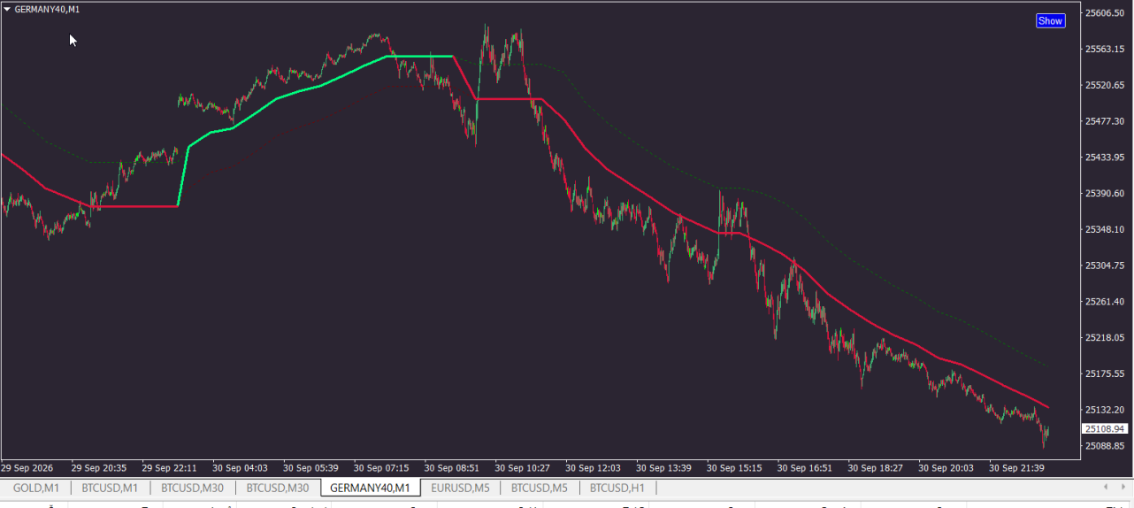Image resolution: width=1134 pixels, height=508 pixels.
Task: Open the GERMANY40,M1 chart title dropdown arrow
Action: 7,9
